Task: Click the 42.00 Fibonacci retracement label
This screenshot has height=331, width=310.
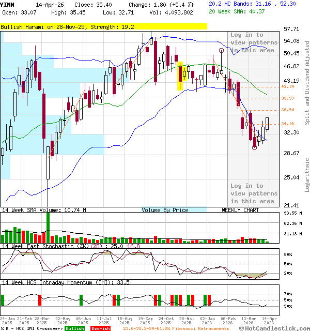Action: 288,86
